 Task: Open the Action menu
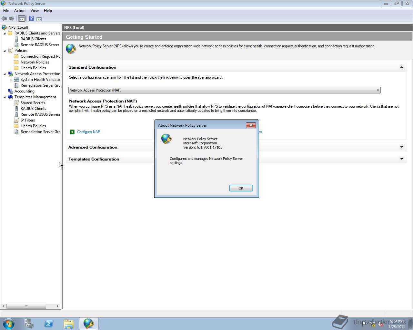point(20,11)
